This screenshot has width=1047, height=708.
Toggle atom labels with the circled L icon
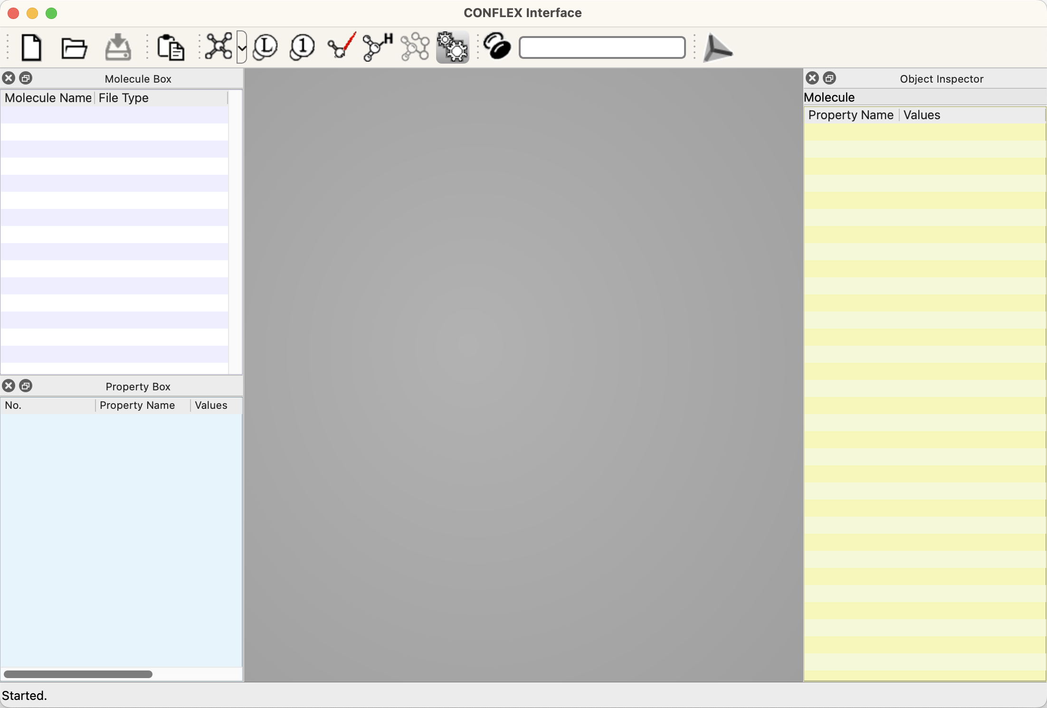265,47
